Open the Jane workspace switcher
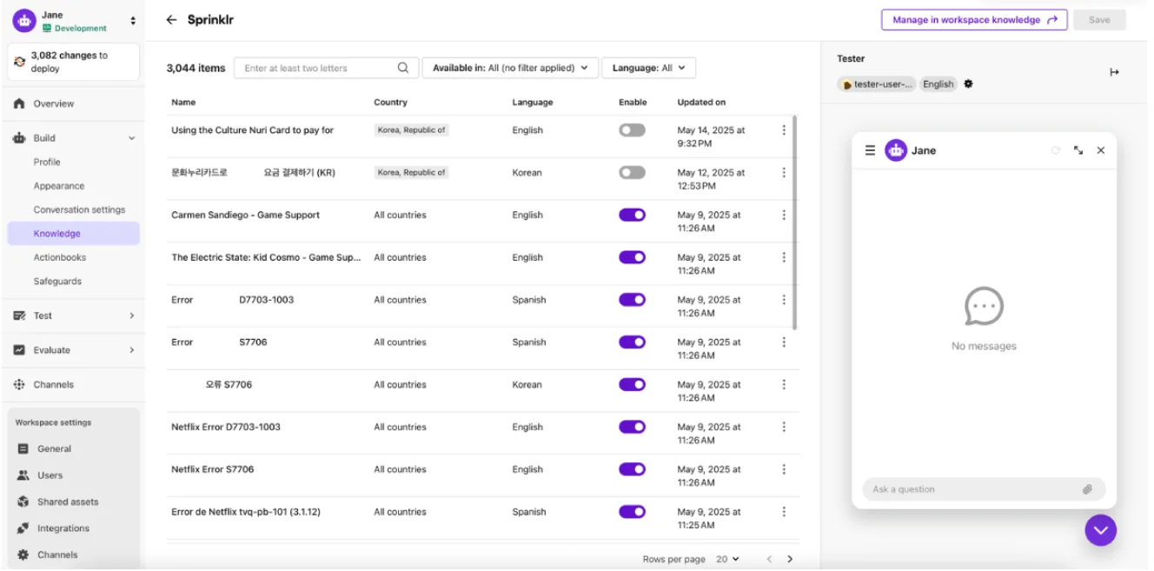This screenshot has height=571, width=1154. [133, 21]
